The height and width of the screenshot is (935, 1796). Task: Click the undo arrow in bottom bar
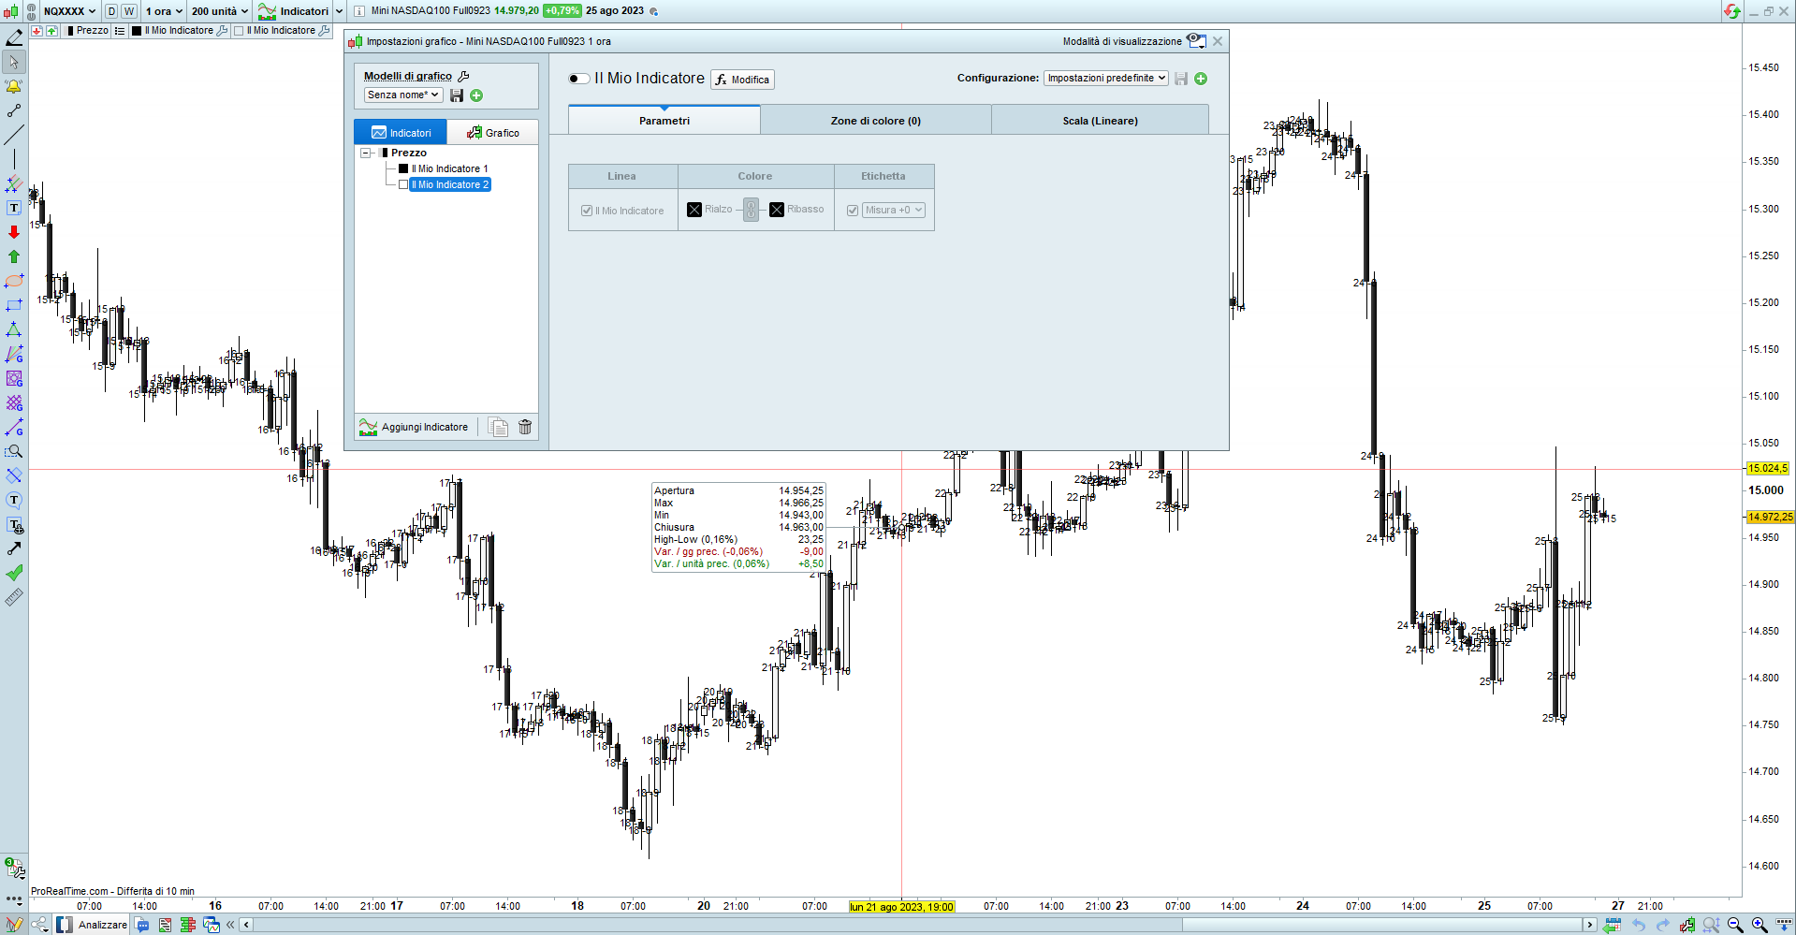(x=1639, y=925)
